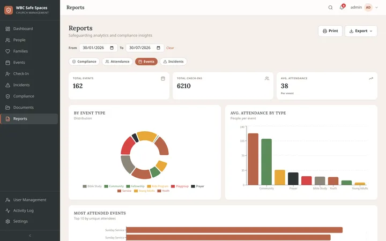Toggle Young Adults legend entry
Image resolution: width=386 pixels, height=241 pixels.
tap(145, 191)
